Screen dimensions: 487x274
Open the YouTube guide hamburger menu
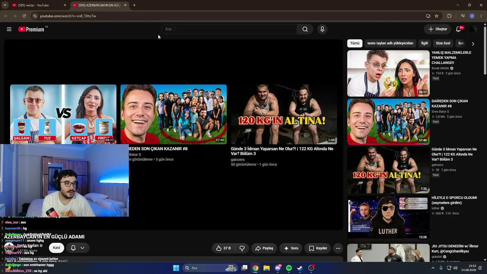point(9,29)
